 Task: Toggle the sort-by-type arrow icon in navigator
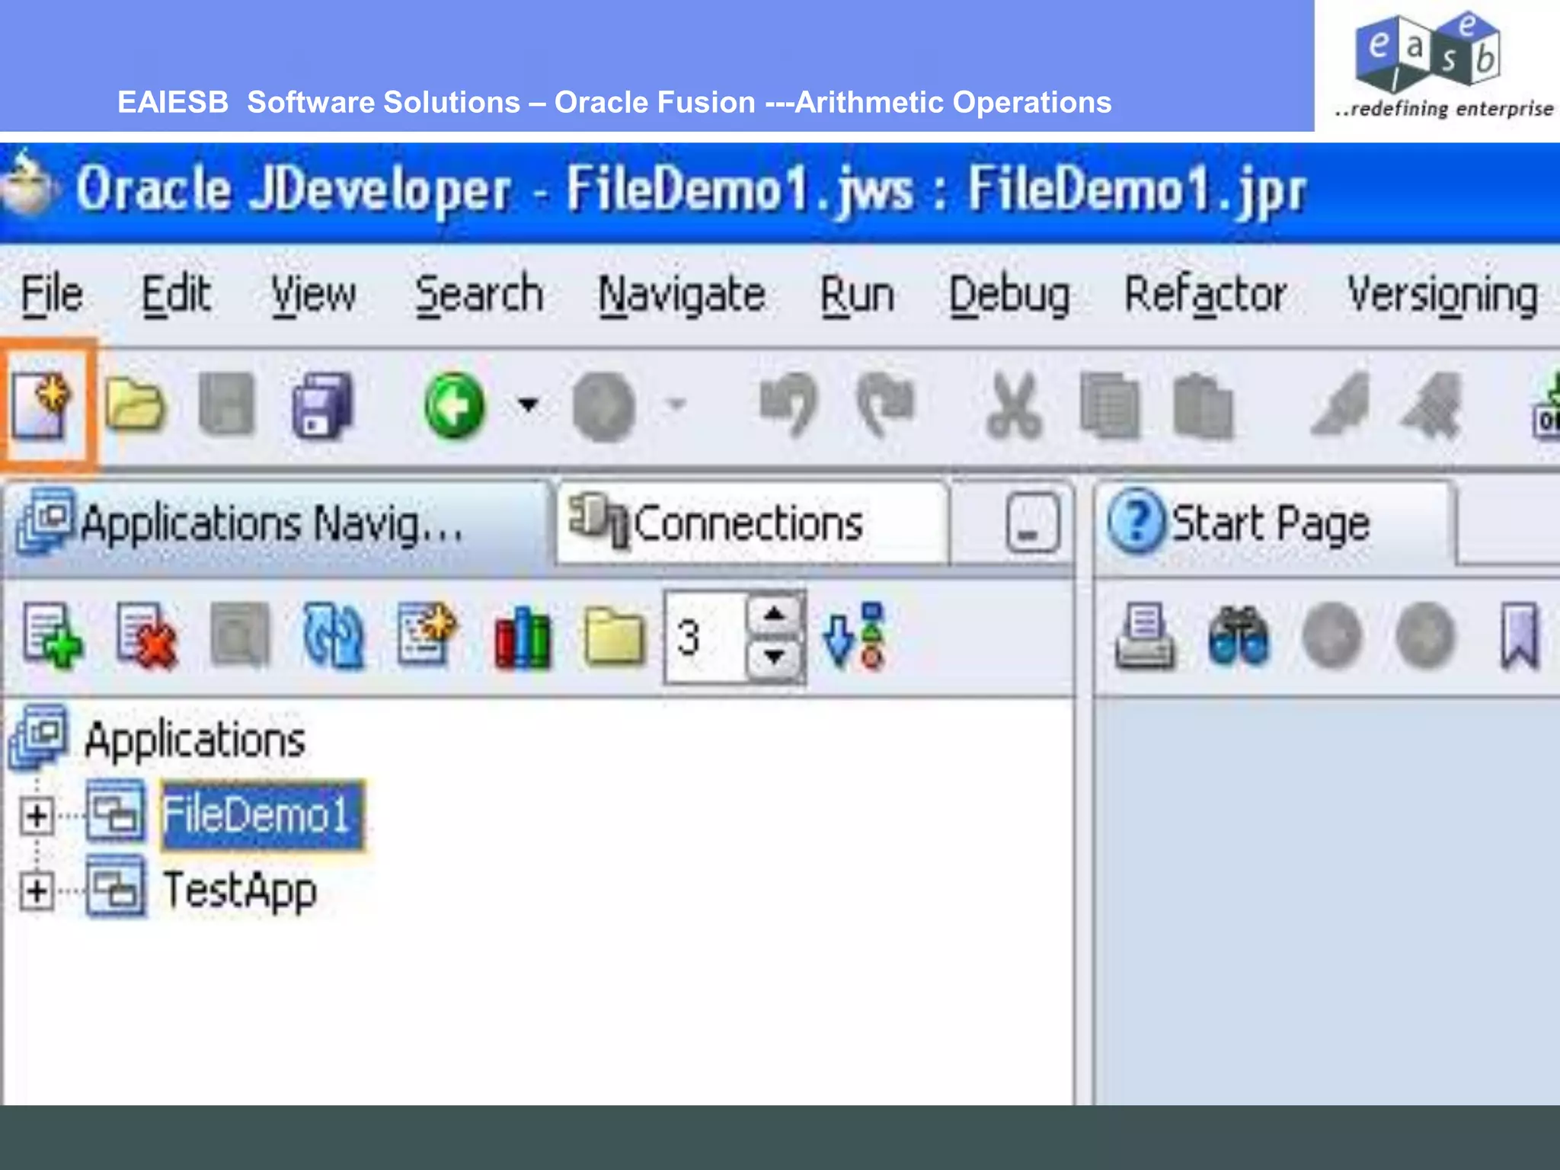click(853, 637)
